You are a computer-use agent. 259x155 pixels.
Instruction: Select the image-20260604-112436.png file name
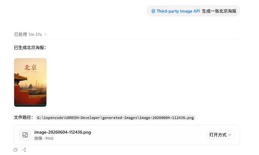pyautogui.click(x=63, y=132)
